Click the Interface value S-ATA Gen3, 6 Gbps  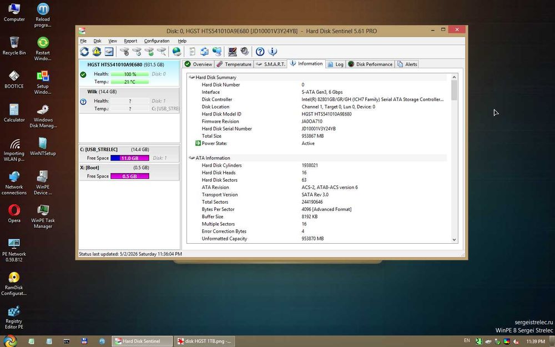[x=322, y=92]
